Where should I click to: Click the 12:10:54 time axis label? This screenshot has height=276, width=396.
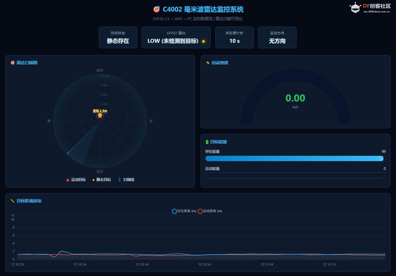tap(205, 264)
